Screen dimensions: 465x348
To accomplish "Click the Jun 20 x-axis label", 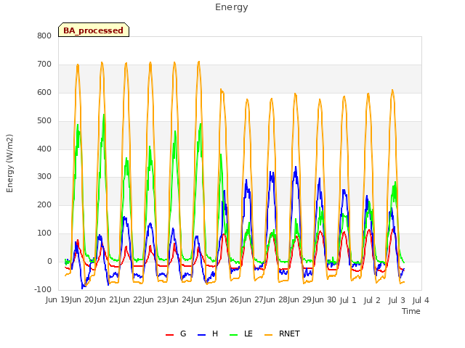I will pos(82,300).
